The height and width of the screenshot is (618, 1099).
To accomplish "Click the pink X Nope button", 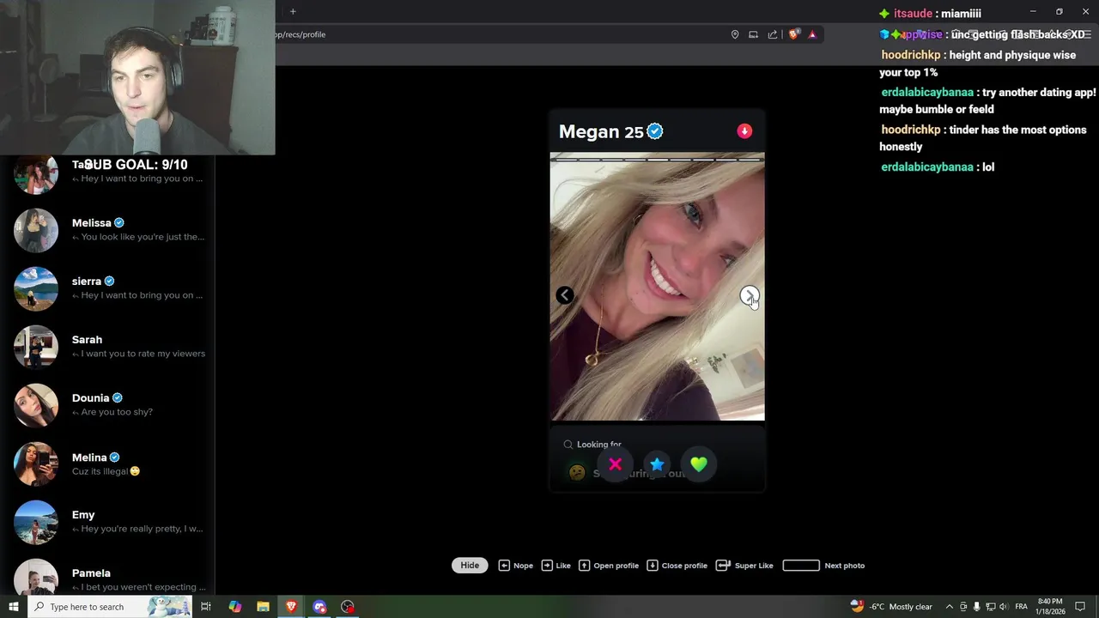I will coord(615,464).
